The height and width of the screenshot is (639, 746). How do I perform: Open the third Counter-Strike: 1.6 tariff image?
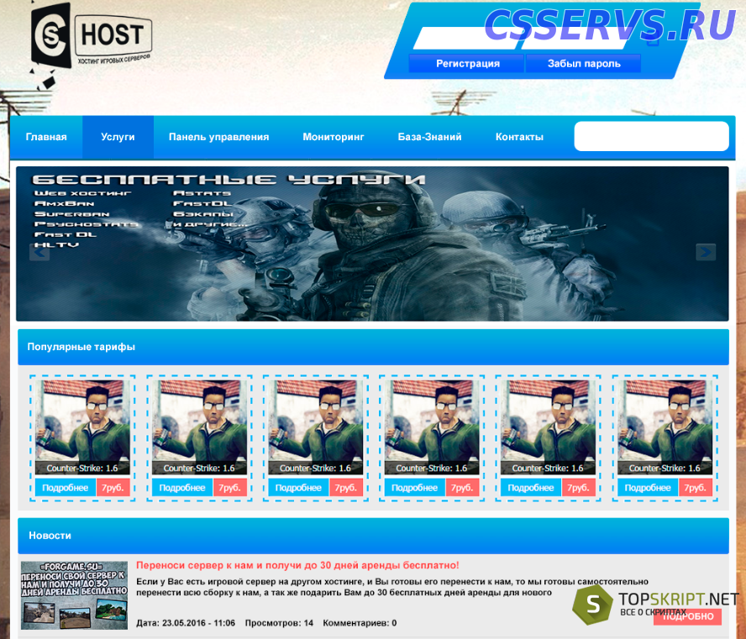coord(315,427)
